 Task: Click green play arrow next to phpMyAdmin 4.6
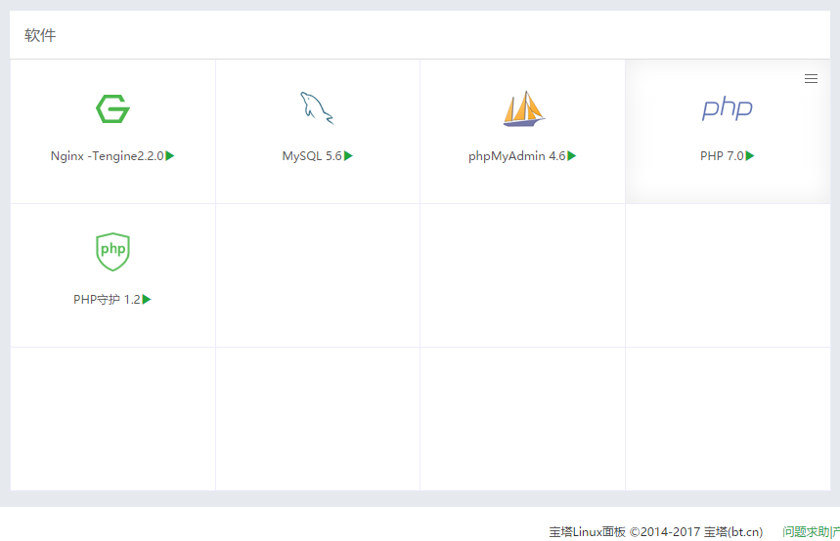[572, 155]
